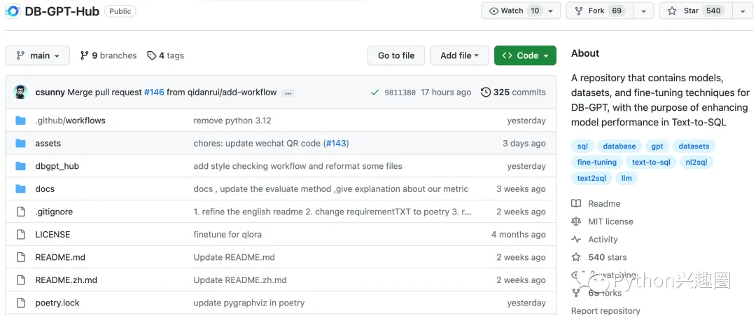Expand the commit message ellipsis
The width and height of the screenshot is (756, 316).
click(288, 92)
